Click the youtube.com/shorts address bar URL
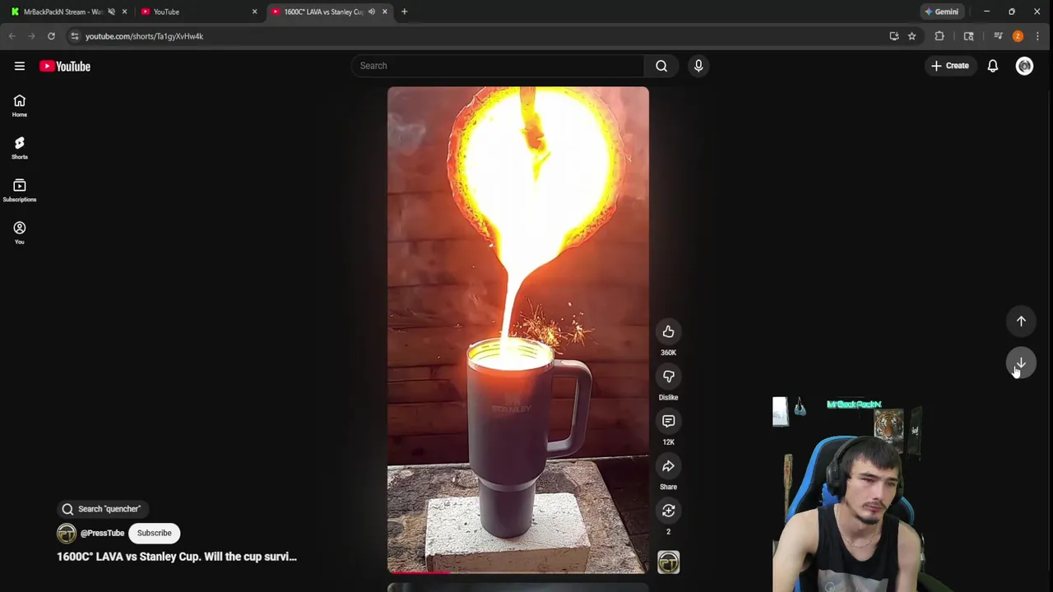 coord(144,36)
